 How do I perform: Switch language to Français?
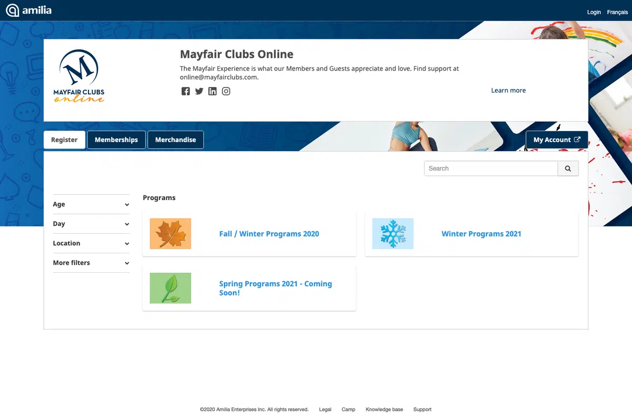[x=617, y=12]
